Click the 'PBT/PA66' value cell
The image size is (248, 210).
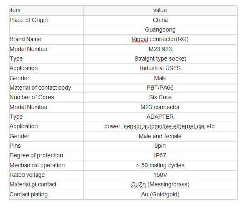coord(160,88)
